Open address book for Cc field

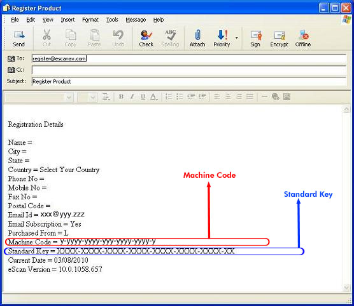(x=11, y=70)
